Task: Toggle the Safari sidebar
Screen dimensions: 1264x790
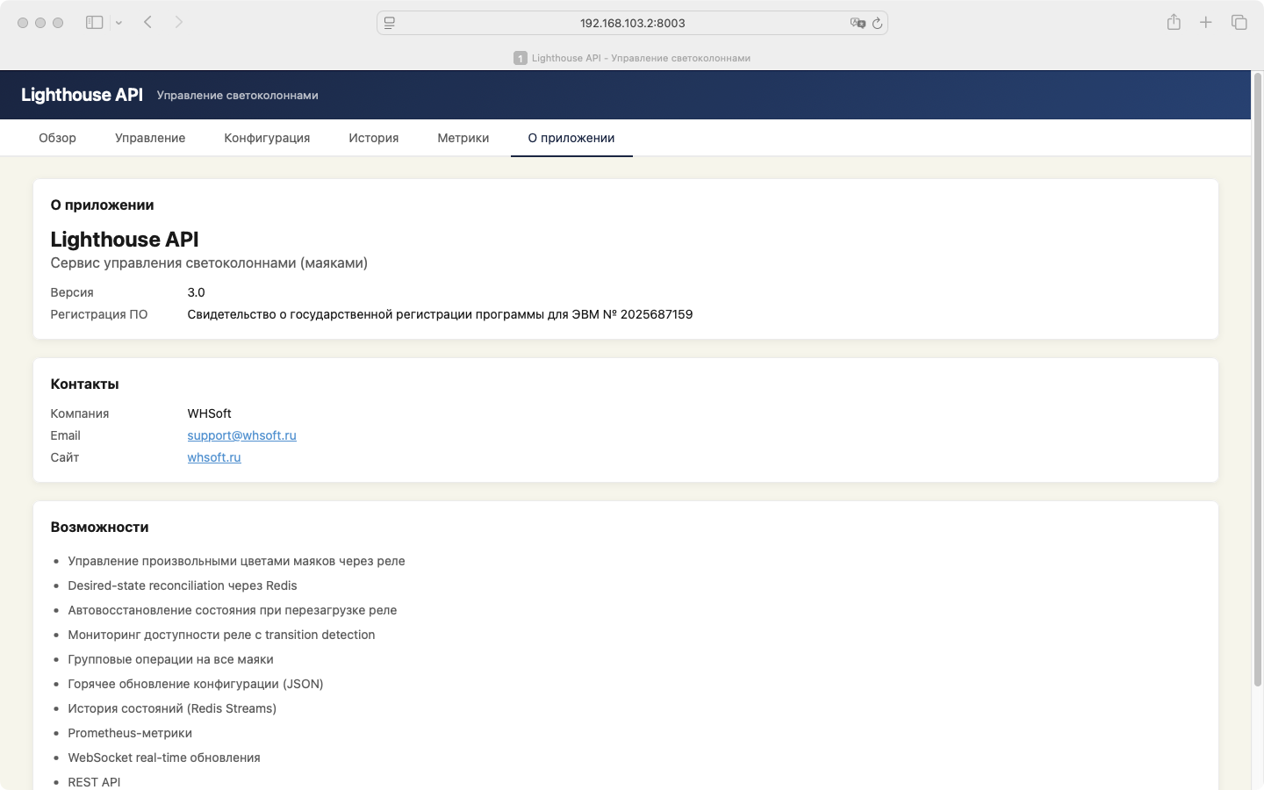Action: [x=94, y=22]
